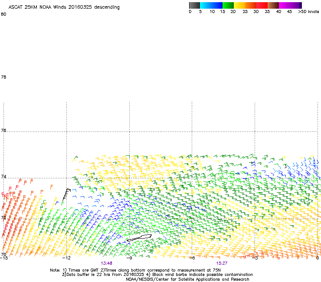This screenshot has width=321, height=282.
Task: Click the '80' latitude label at top left
Action: click(x=3, y=14)
